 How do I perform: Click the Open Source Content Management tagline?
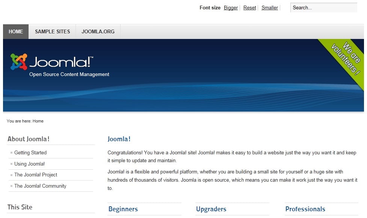(69, 74)
